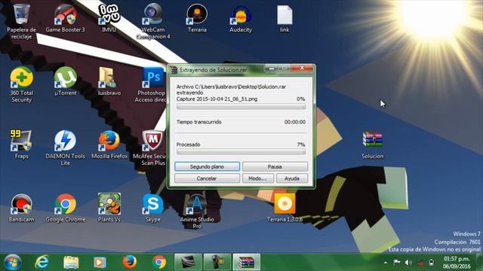Select Google Chrome desktop shortcut
Screen dimensions: 483x271
pos(65,205)
